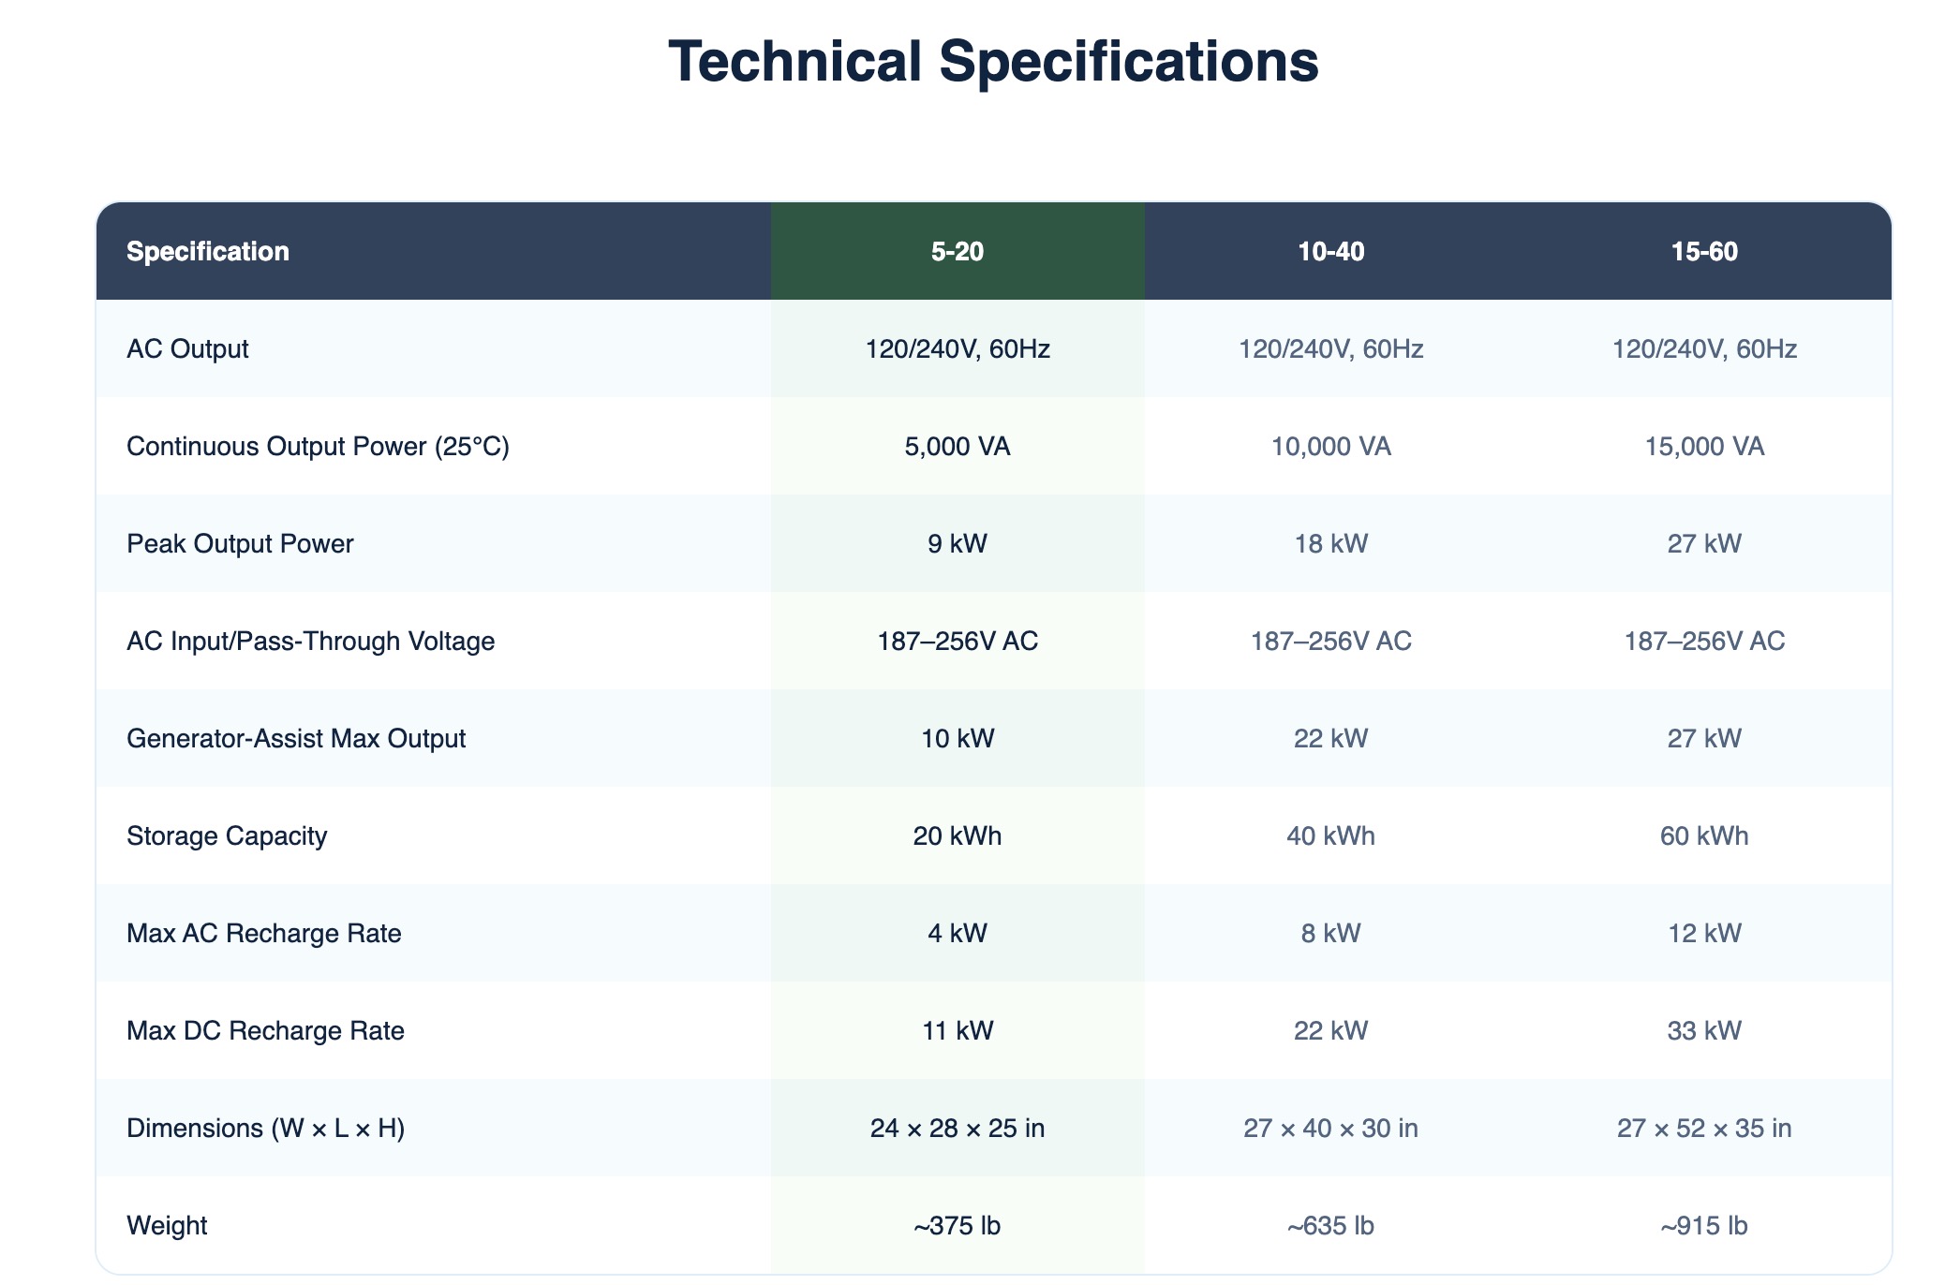Click the 5,000 VA continuous power value

957,446
